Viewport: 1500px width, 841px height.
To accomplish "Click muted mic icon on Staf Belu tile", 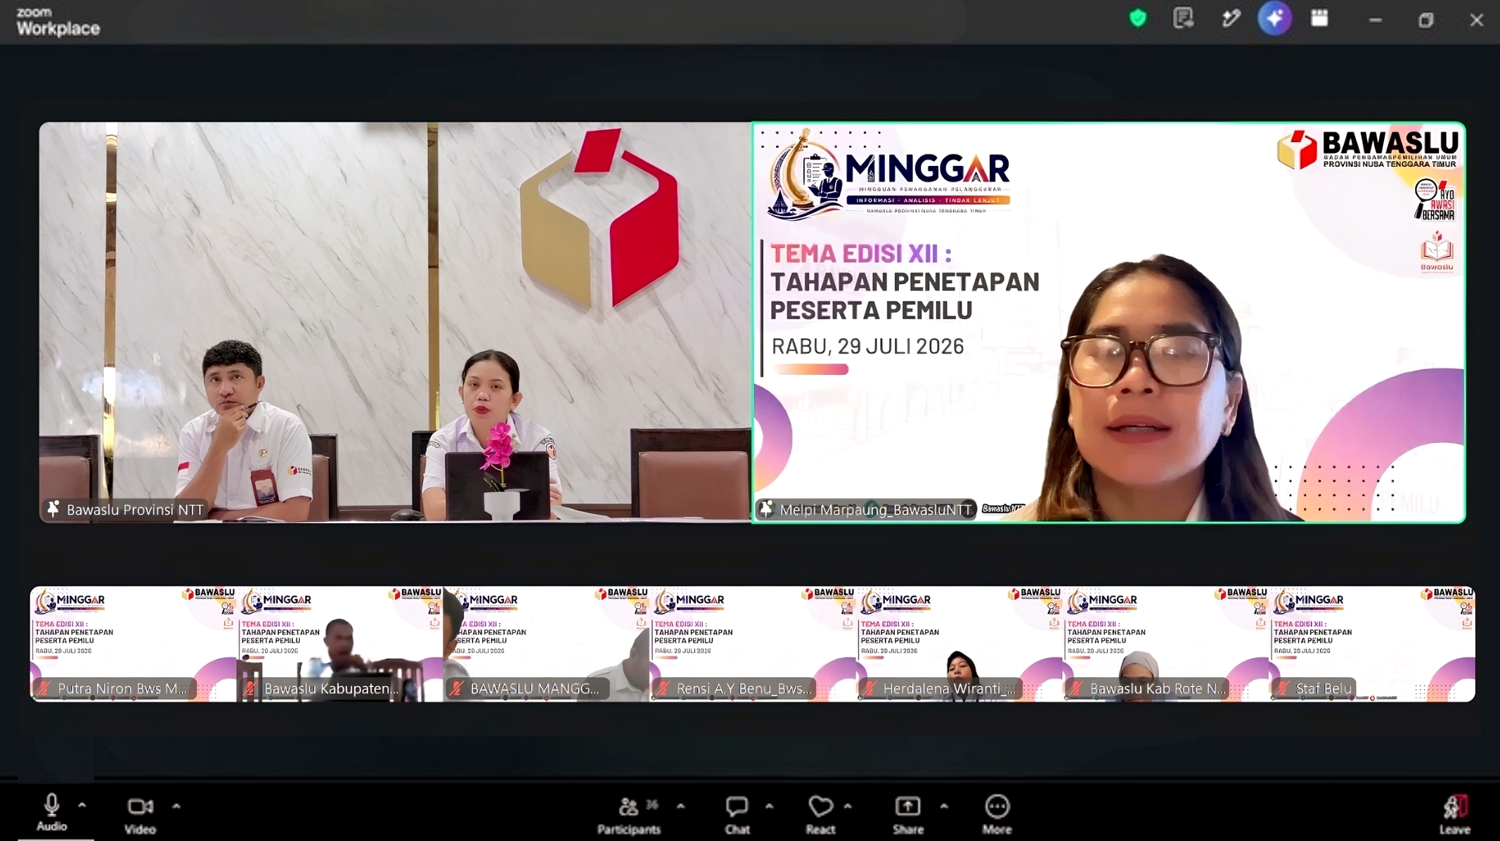I will coord(1284,688).
